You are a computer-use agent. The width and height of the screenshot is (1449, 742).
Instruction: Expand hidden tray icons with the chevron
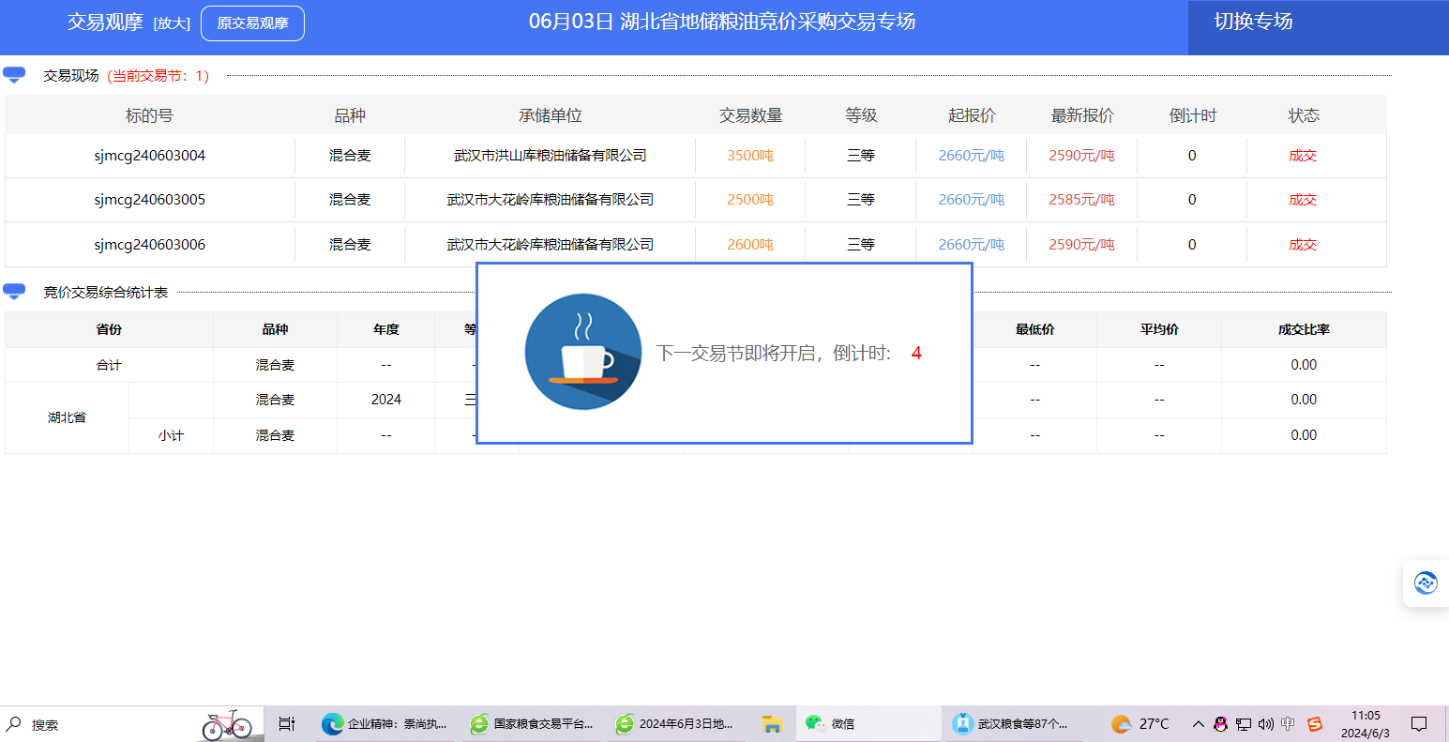click(1198, 723)
